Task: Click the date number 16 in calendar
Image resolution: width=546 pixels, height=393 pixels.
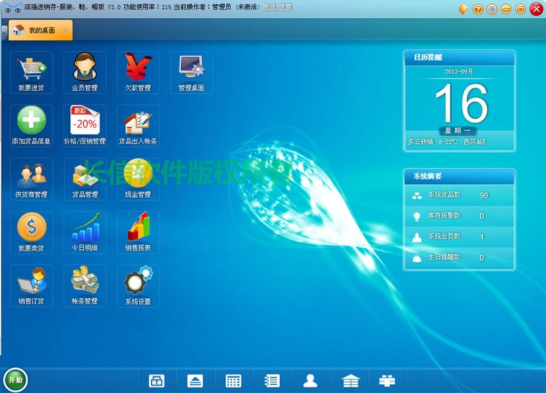Action: [x=461, y=103]
